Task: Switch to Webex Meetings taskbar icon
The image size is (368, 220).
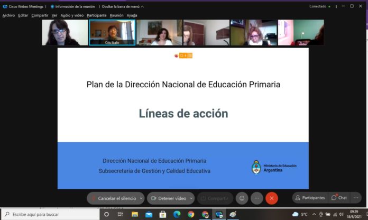Action: point(219,214)
